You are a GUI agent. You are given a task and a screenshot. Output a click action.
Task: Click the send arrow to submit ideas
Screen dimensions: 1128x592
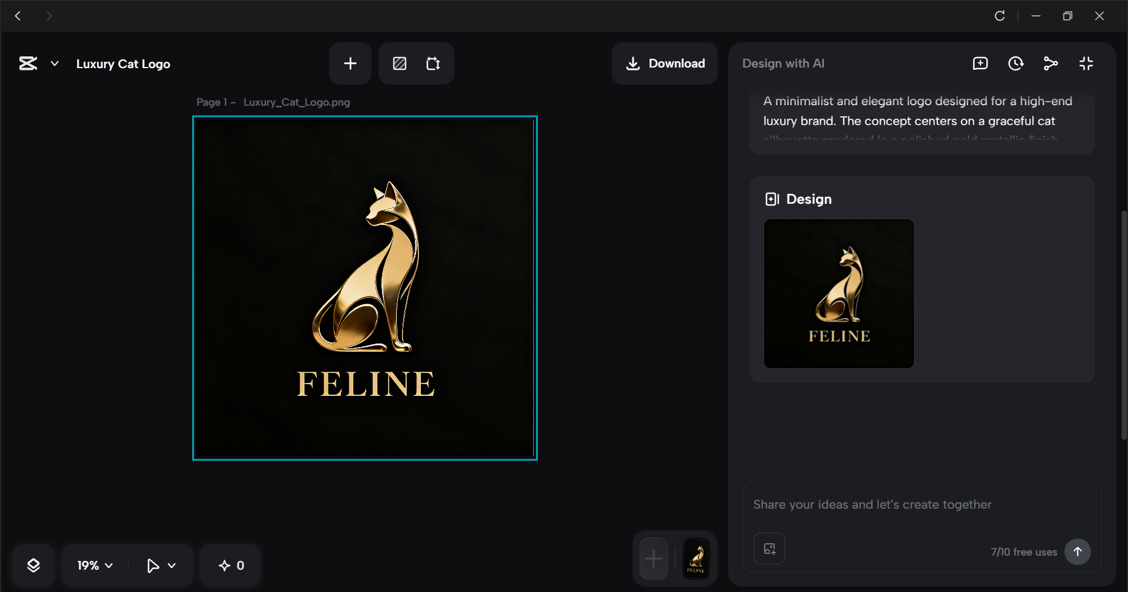(x=1078, y=551)
